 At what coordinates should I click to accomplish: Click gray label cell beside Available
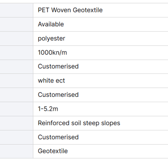(x=17, y=24)
